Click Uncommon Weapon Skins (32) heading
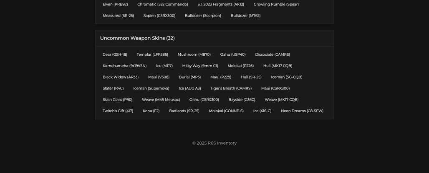 (x=137, y=38)
